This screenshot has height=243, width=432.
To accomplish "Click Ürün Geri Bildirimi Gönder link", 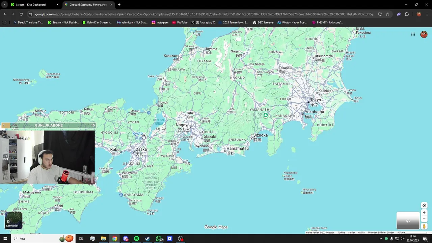I will [381, 233].
